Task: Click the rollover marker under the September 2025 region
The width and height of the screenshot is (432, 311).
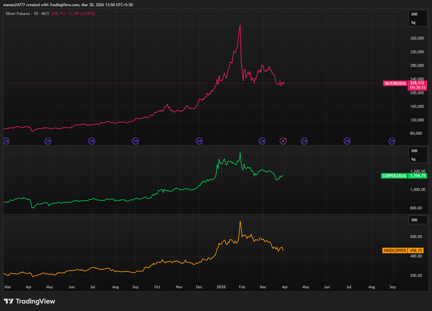Action: (x=136, y=141)
